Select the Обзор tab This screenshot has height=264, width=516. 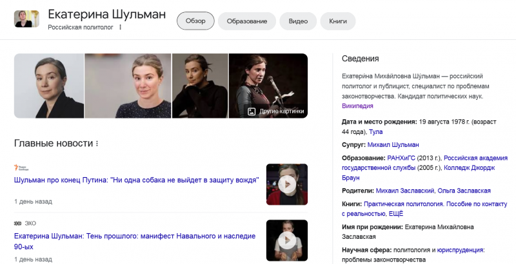tap(195, 21)
